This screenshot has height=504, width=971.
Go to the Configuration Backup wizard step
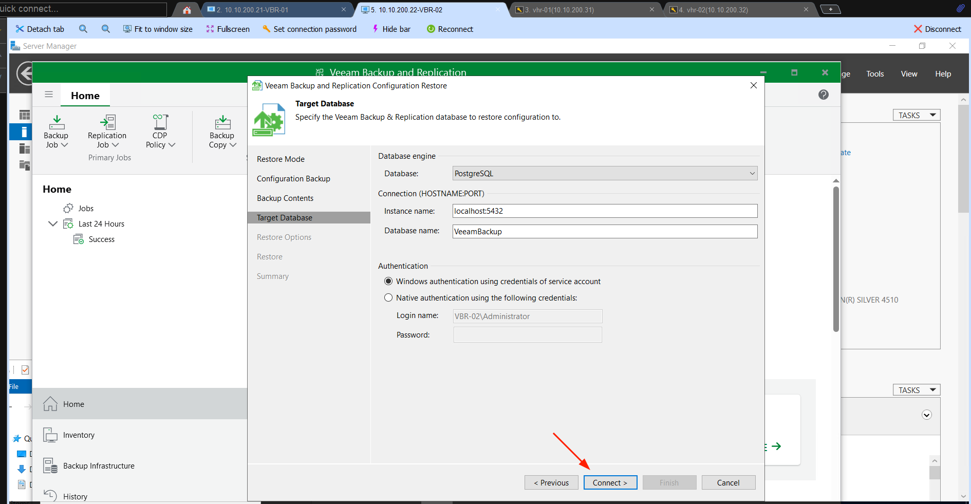[293, 178]
